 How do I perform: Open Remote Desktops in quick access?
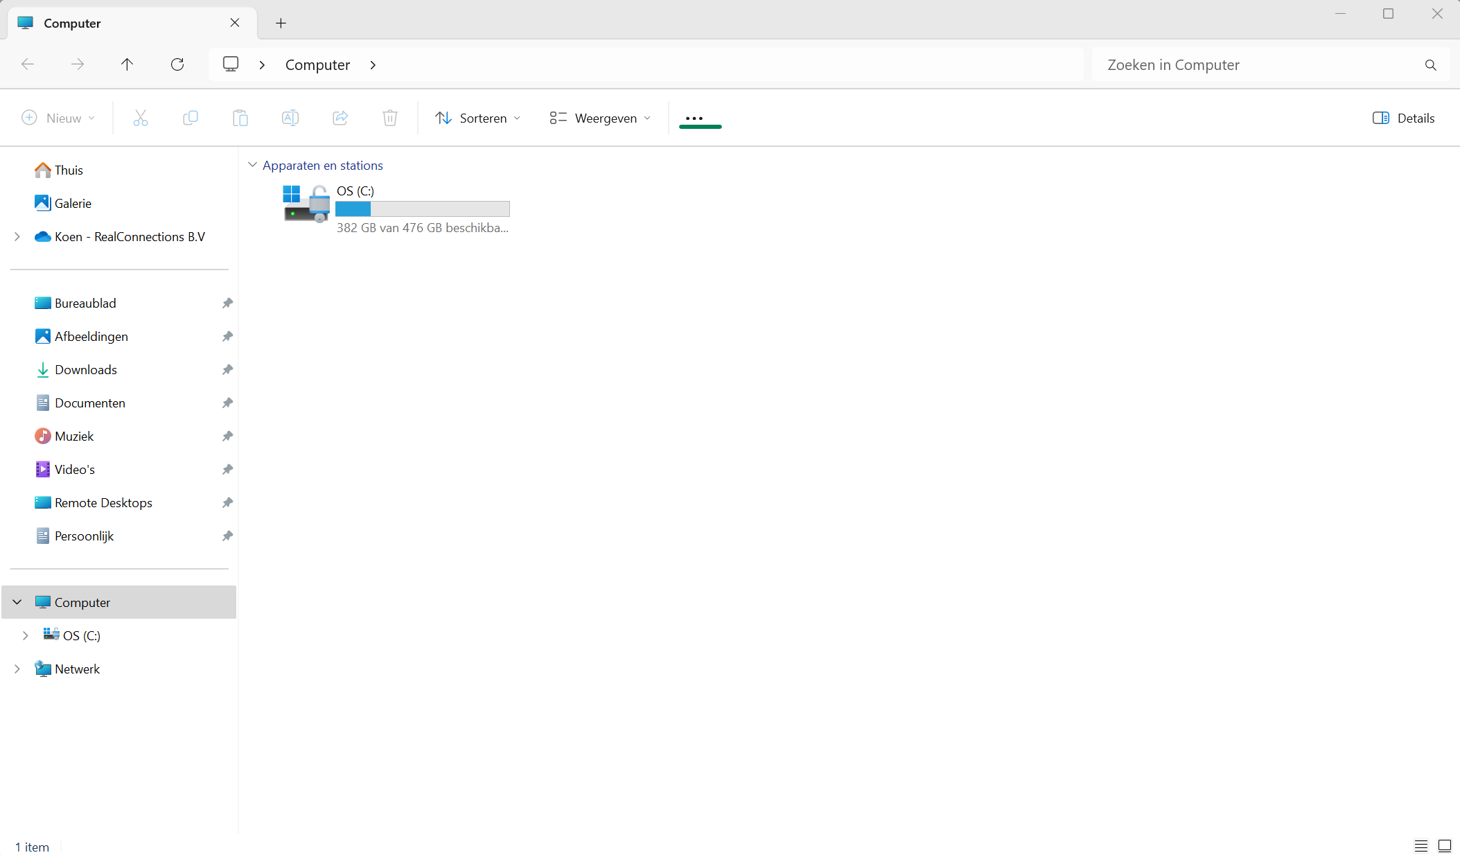(103, 503)
